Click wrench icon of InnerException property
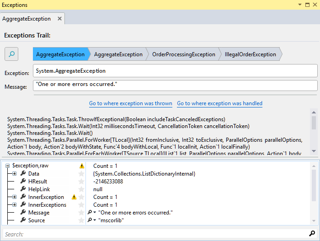320x241 pixels. (23, 197)
